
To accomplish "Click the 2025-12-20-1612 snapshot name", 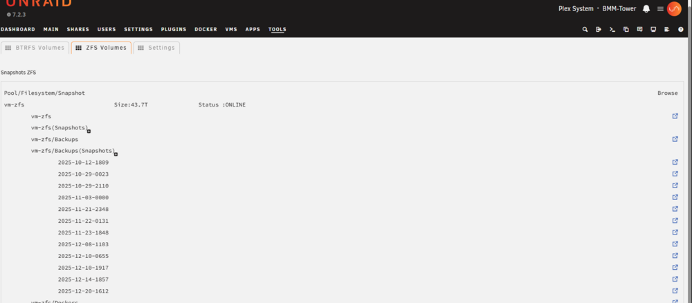I will pyautogui.click(x=84, y=291).
